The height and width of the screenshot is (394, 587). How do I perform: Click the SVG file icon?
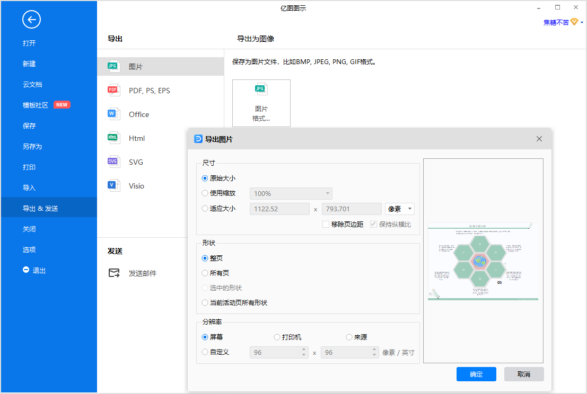point(113,162)
